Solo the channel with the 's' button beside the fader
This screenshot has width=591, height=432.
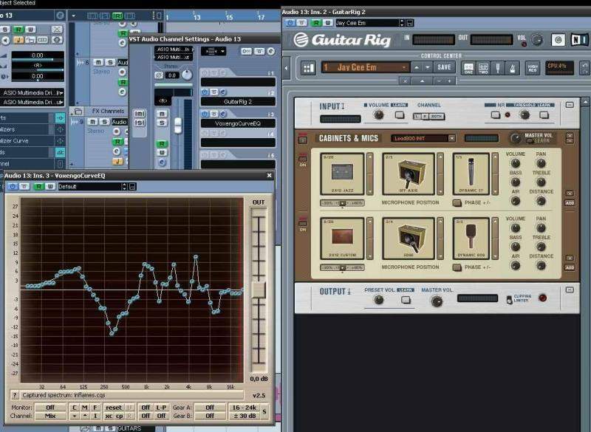tap(162, 123)
